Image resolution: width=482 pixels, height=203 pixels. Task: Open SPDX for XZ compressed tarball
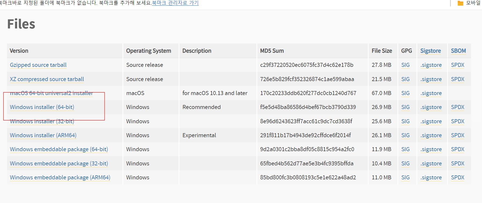pyautogui.click(x=458, y=79)
